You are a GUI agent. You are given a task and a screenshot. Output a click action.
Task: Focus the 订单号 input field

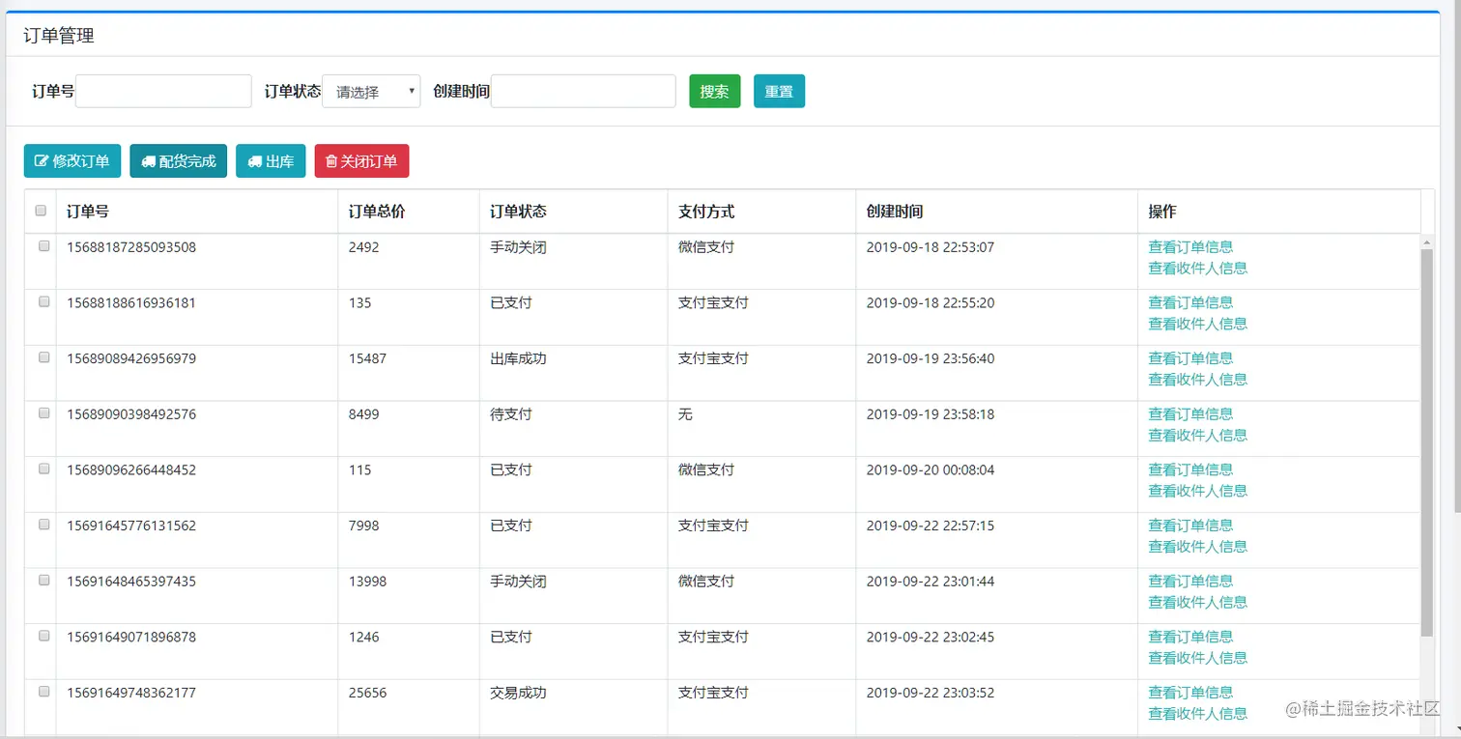[163, 91]
